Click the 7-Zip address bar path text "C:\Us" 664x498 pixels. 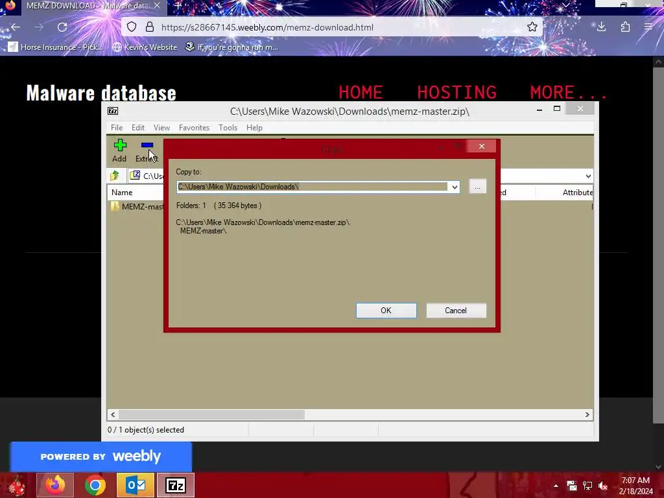(153, 176)
